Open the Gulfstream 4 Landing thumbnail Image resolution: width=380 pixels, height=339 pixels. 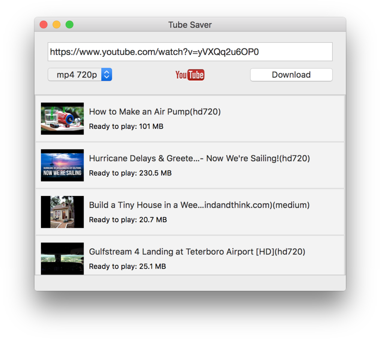point(62,258)
